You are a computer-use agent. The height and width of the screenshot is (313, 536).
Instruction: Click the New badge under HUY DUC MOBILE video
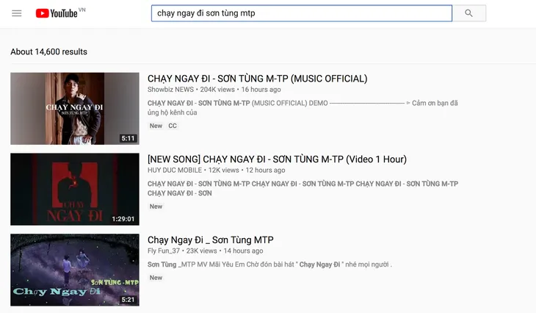[156, 206]
